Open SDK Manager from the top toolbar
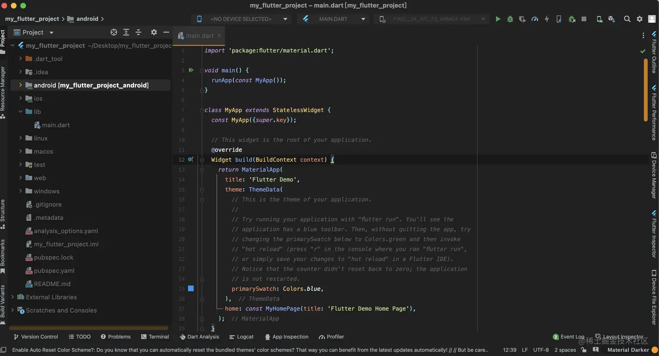The height and width of the screenshot is (356, 659). click(611, 19)
